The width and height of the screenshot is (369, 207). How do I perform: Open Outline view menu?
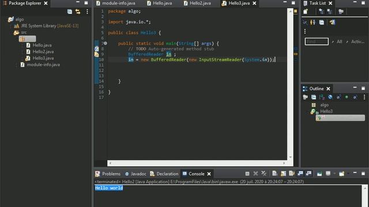click(x=364, y=97)
